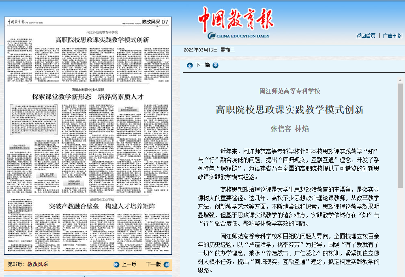Open the next article via 下一篇 text

click(x=202, y=65)
